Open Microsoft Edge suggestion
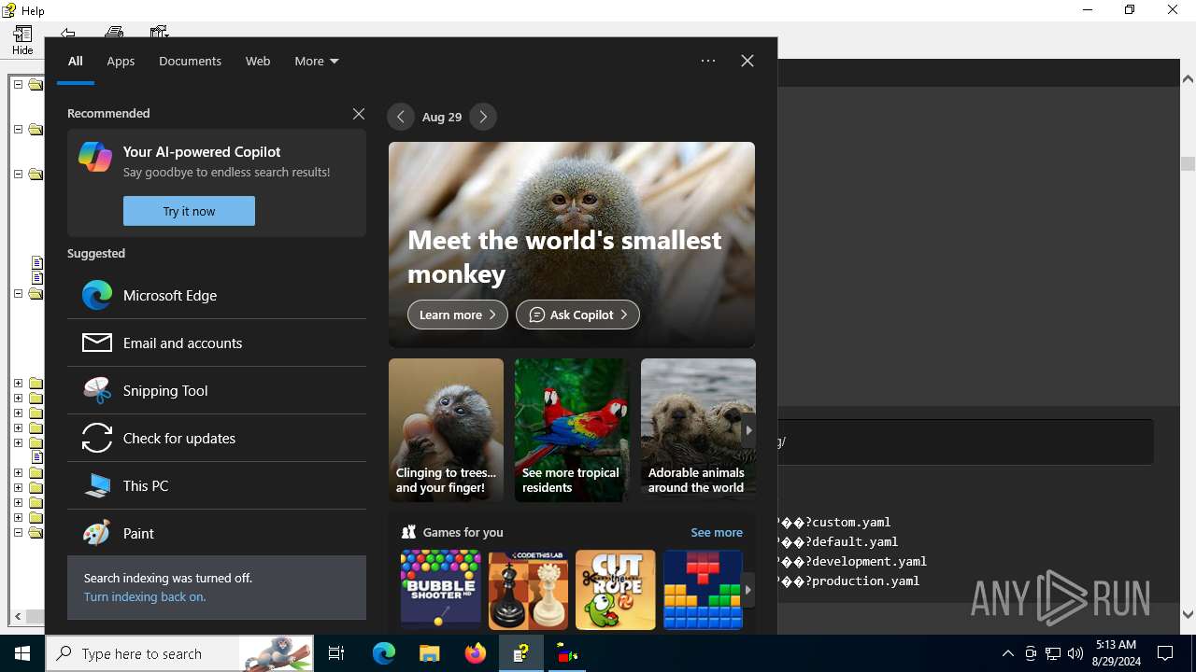Viewport: 1196px width, 672px height. 217,295
